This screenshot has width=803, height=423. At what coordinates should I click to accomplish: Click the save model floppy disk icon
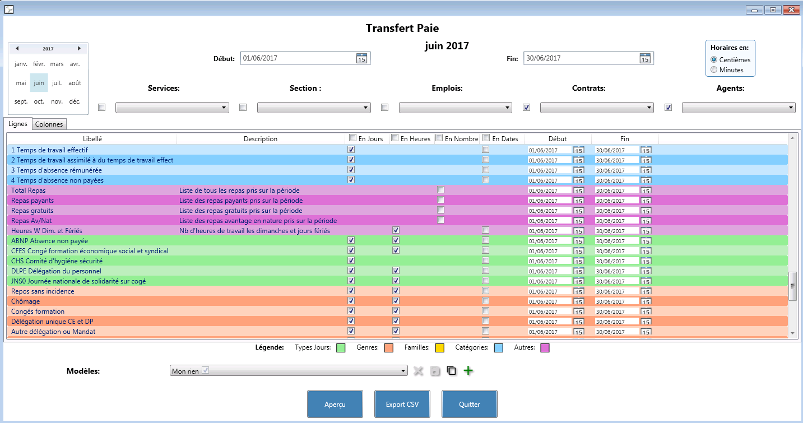(435, 371)
